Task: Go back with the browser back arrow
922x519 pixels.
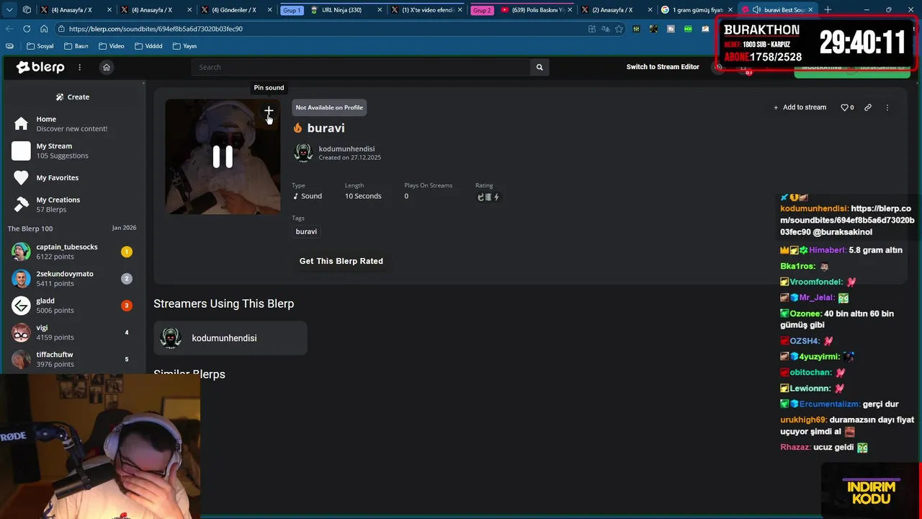Action: pyautogui.click(x=9, y=29)
